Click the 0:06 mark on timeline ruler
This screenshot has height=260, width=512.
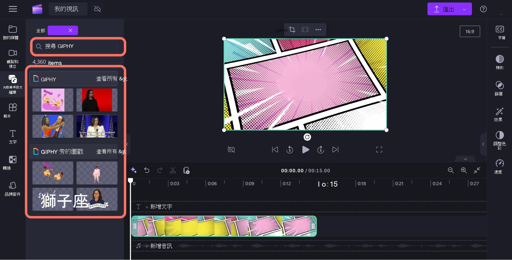(x=212, y=184)
